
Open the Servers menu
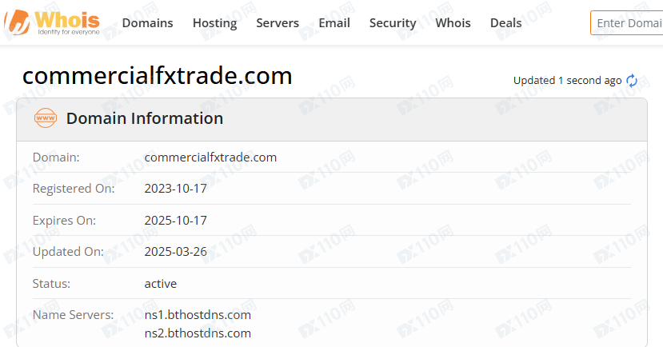pos(278,23)
